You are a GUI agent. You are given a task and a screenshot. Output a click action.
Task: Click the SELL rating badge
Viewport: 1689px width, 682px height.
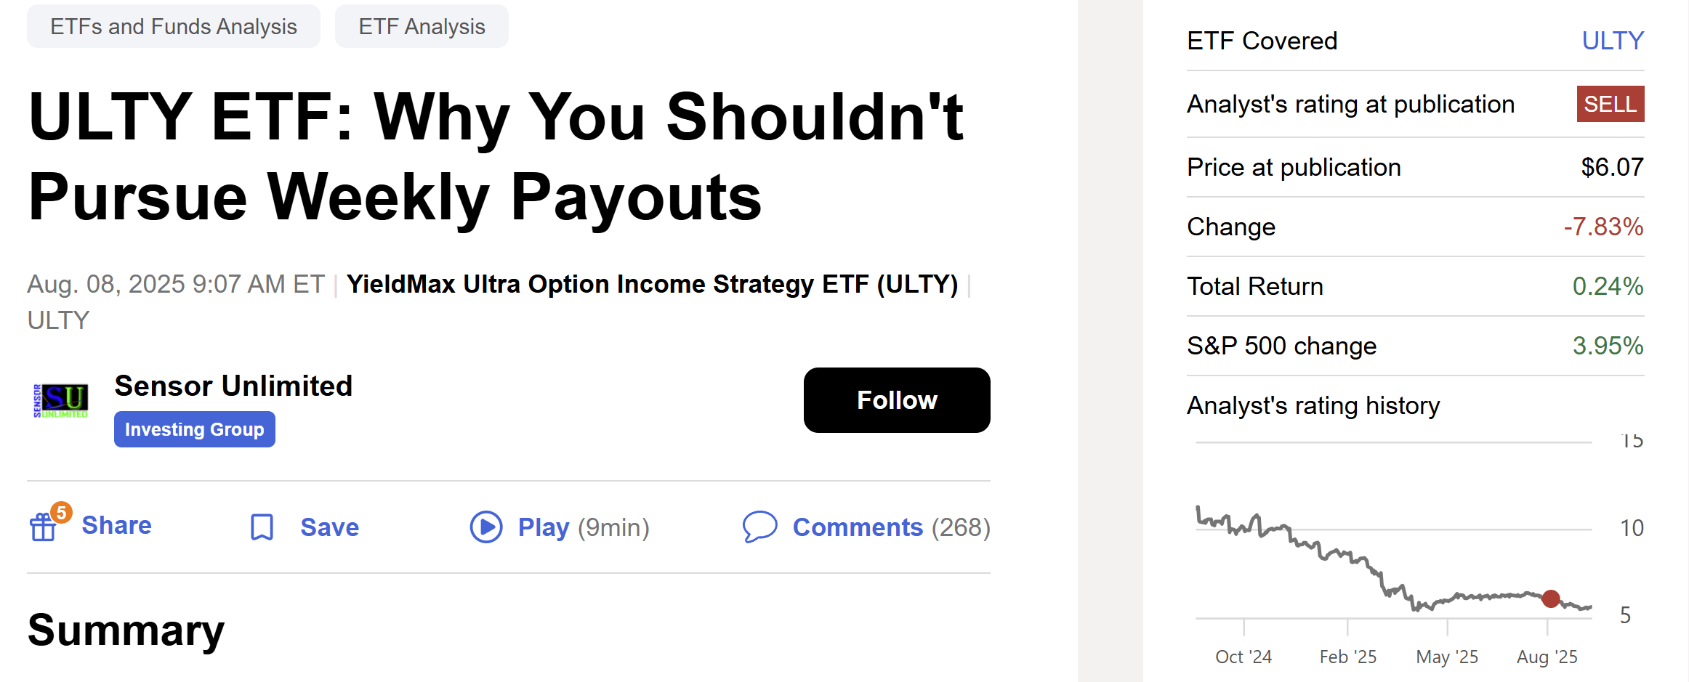(1611, 104)
